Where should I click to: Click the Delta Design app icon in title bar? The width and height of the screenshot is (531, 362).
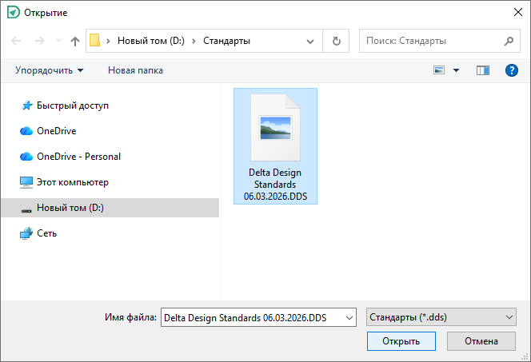pos(14,13)
